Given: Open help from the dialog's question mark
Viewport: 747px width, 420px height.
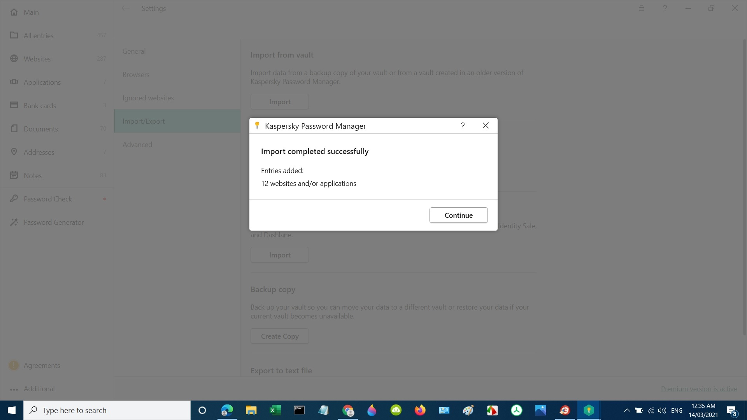Looking at the screenshot, I should coord(463,126).
